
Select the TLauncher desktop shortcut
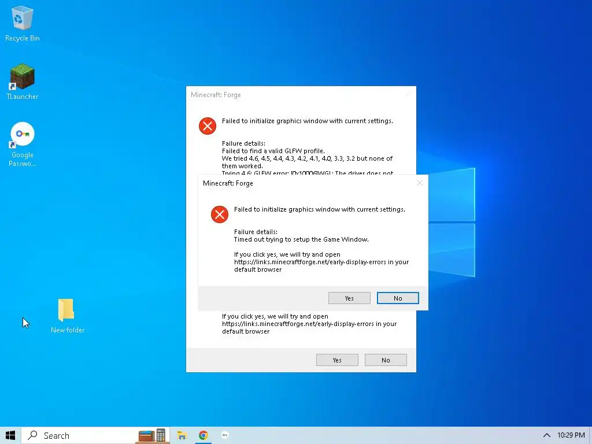pos(23,82)
